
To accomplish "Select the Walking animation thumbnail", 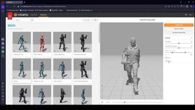I will tap(22, 69).
